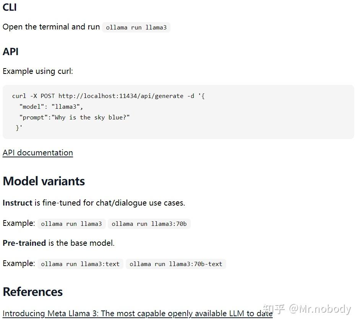The width and height of the screenshot is (360, 325).
Task: Click the bold word "Instruct"
Action: click(17, 203)
